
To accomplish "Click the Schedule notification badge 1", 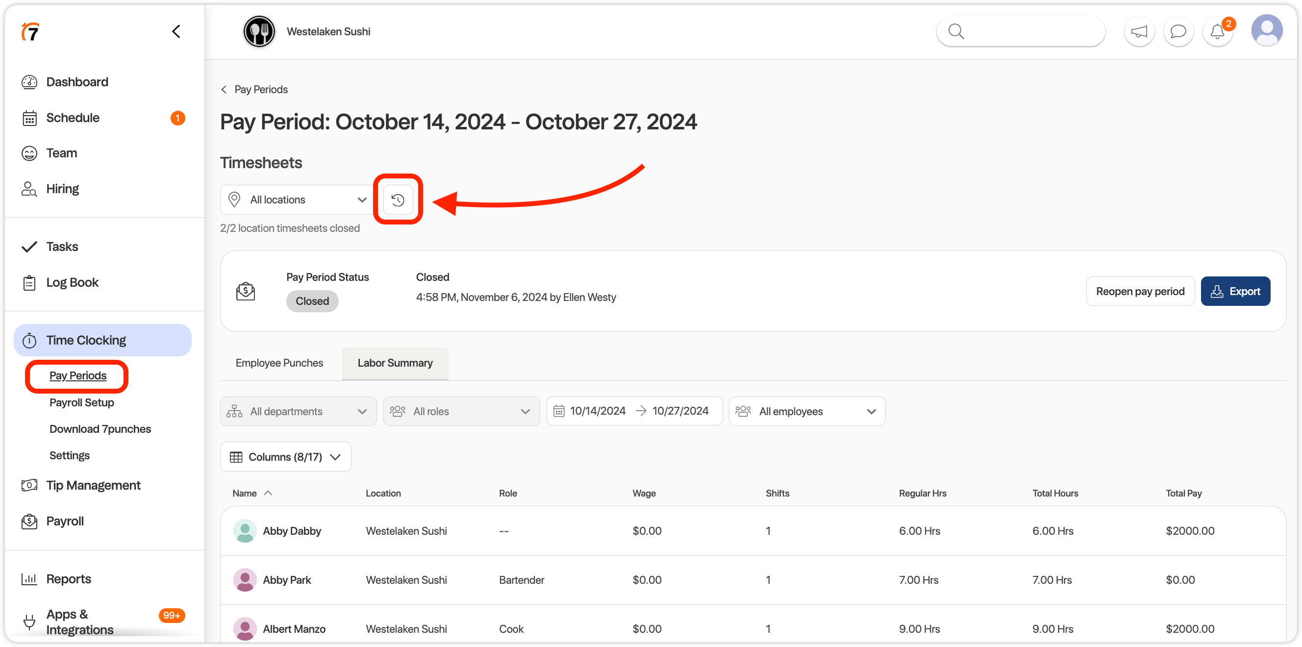I will pos(177,118).
